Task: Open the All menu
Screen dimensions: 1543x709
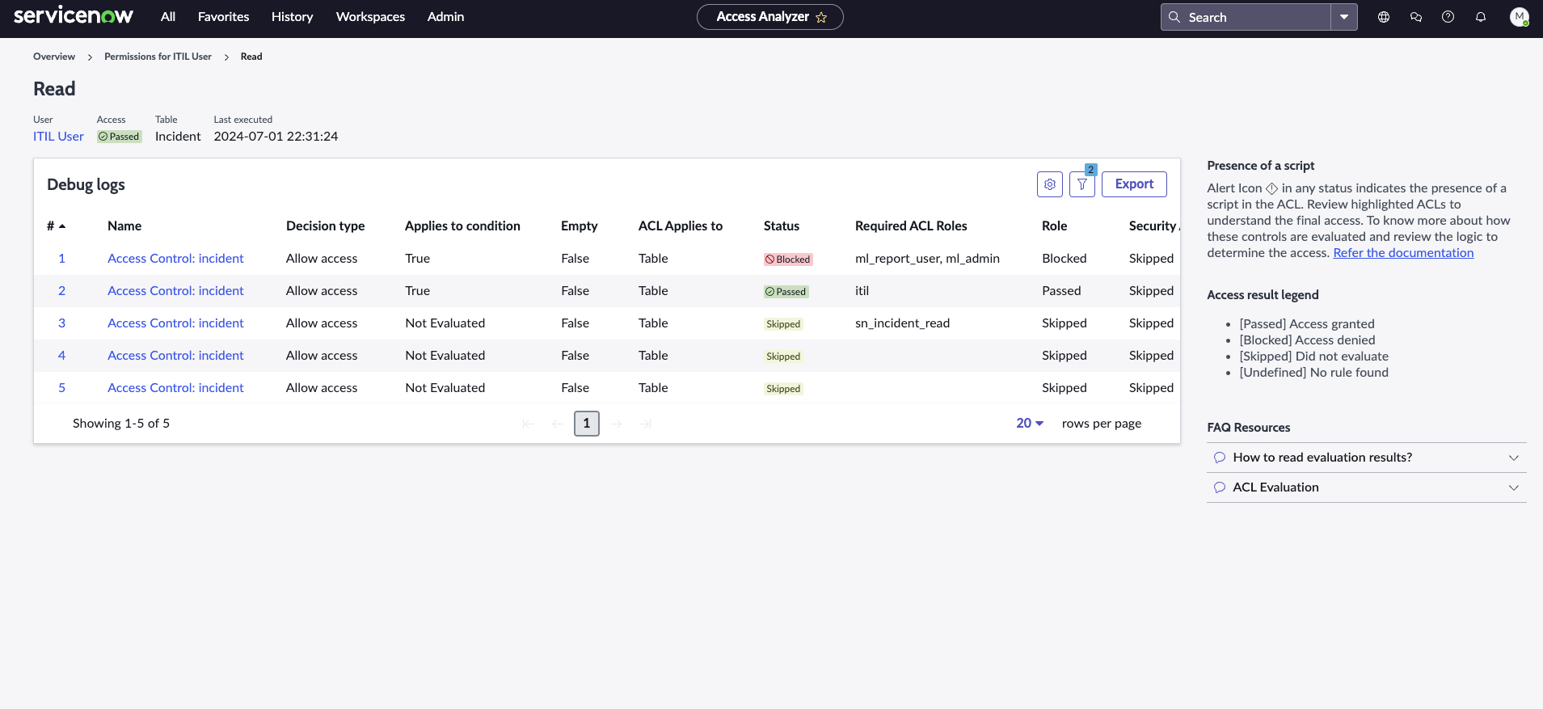Action: [x=168, y=17]
